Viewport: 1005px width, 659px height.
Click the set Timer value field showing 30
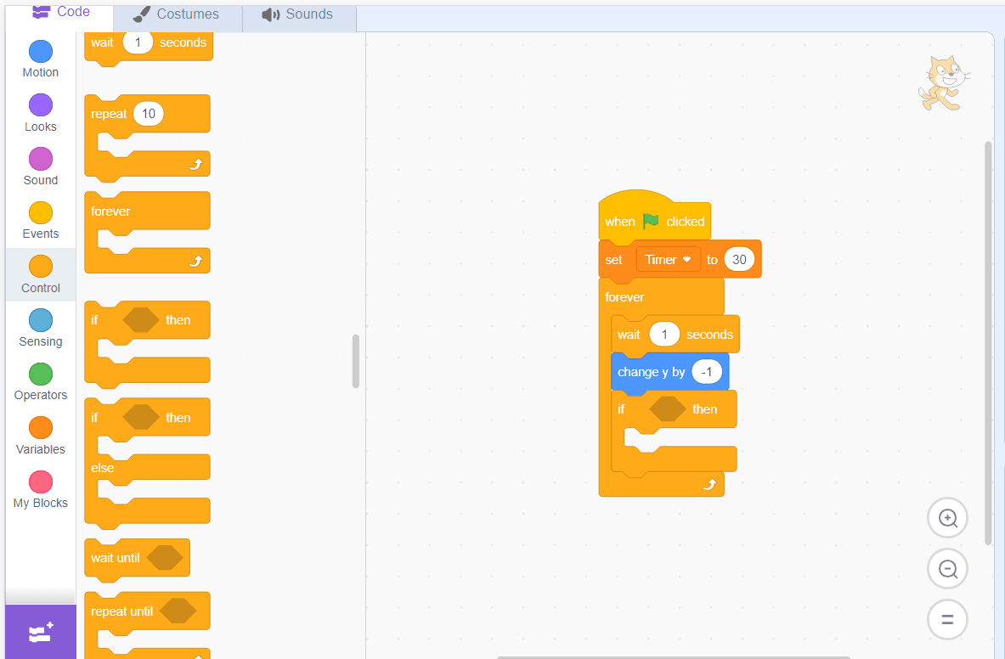739,260
